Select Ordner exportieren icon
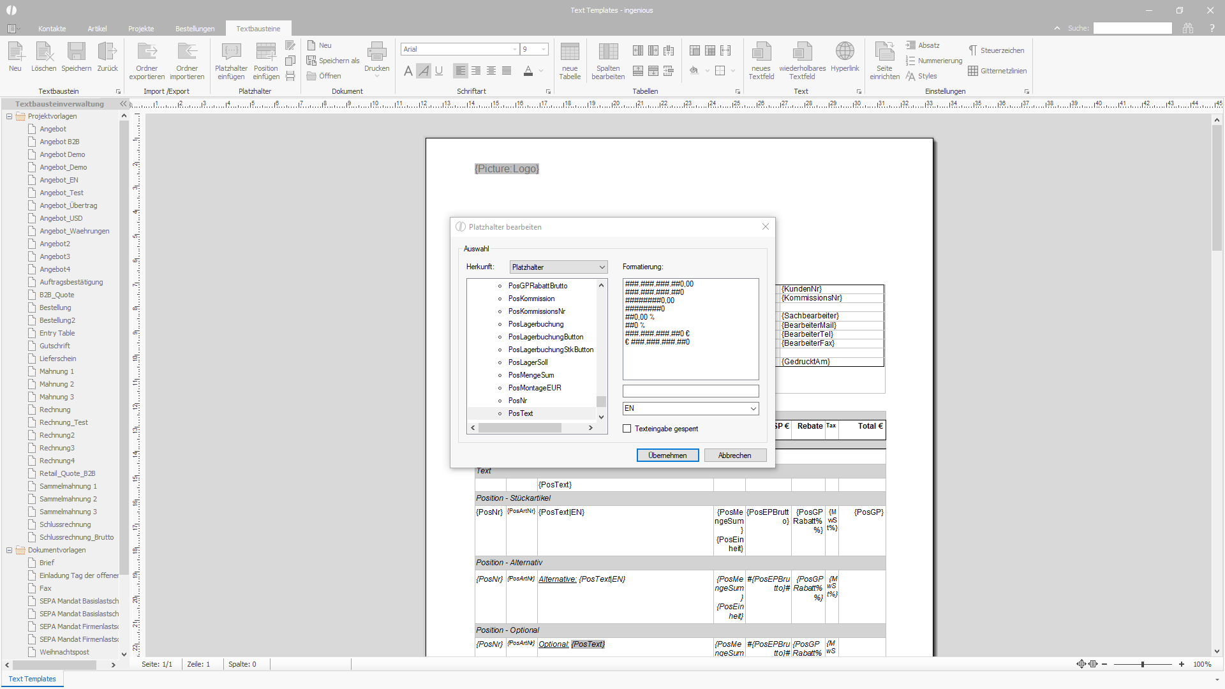 pos(147,52)
